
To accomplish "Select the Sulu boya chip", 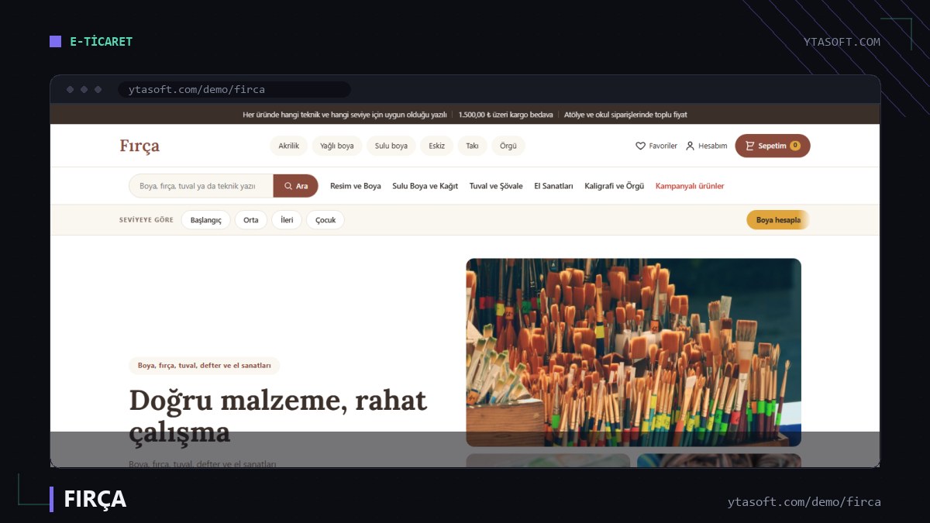I will tap(391, 146).
